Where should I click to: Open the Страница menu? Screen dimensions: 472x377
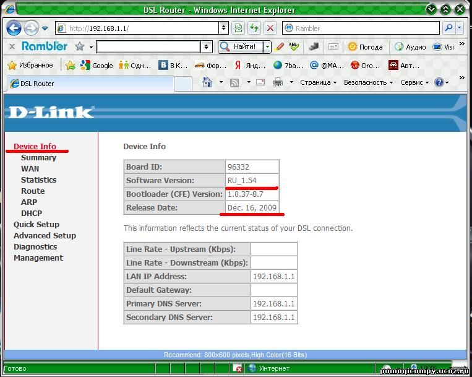(x=318, y=82)
